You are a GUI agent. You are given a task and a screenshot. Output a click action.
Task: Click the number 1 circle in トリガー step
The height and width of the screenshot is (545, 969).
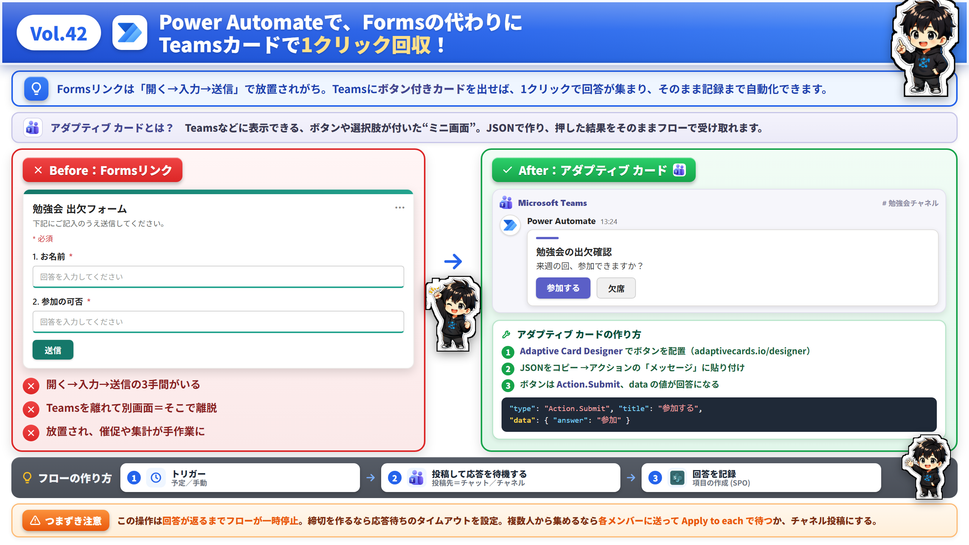(134, 478)
